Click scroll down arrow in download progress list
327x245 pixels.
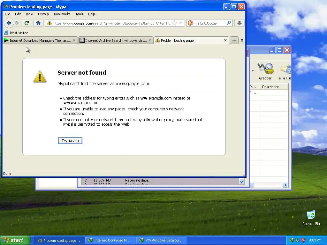click(241, 182)
